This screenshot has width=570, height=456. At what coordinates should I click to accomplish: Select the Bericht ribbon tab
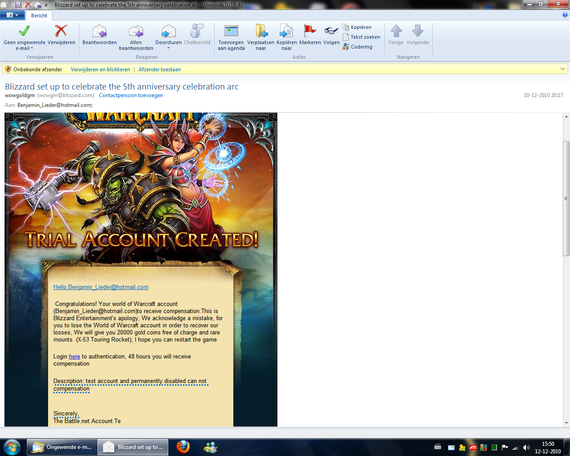(x=39, y=16)
